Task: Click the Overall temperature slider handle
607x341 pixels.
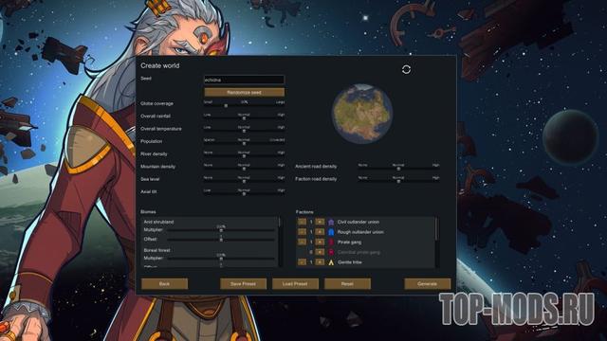Action: pos(244,131)
